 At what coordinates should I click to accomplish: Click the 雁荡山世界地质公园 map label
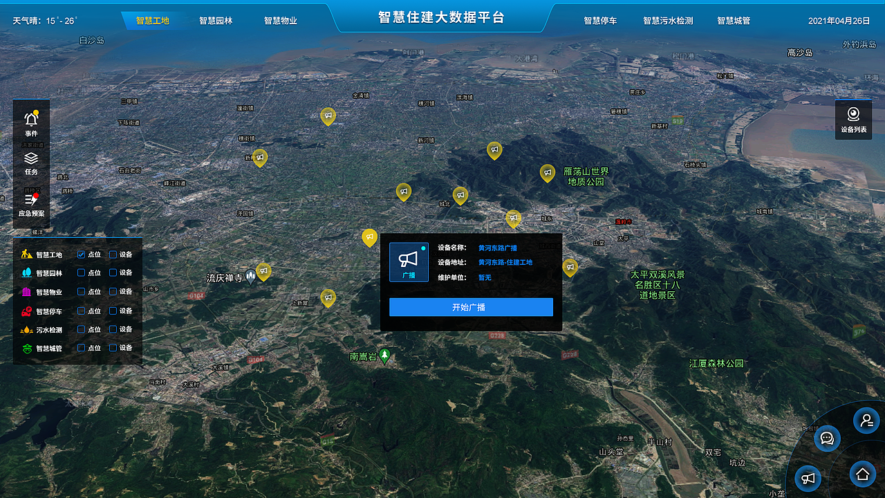pos(586,176)
